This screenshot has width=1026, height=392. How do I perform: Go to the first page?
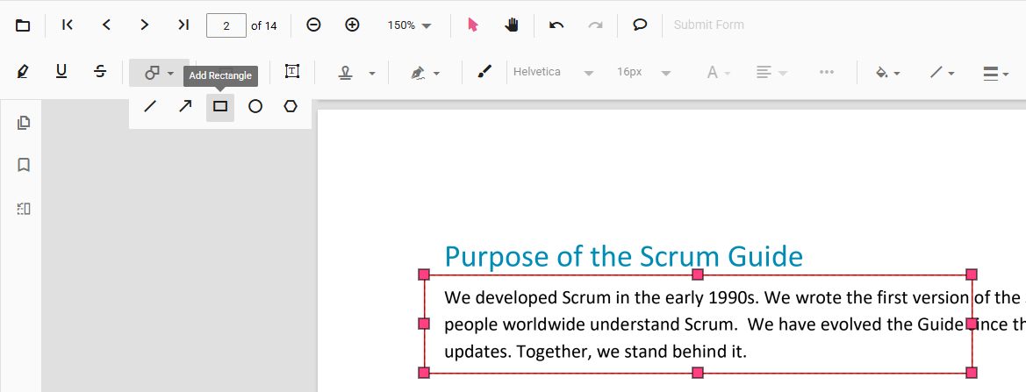(x=68, y=25)
